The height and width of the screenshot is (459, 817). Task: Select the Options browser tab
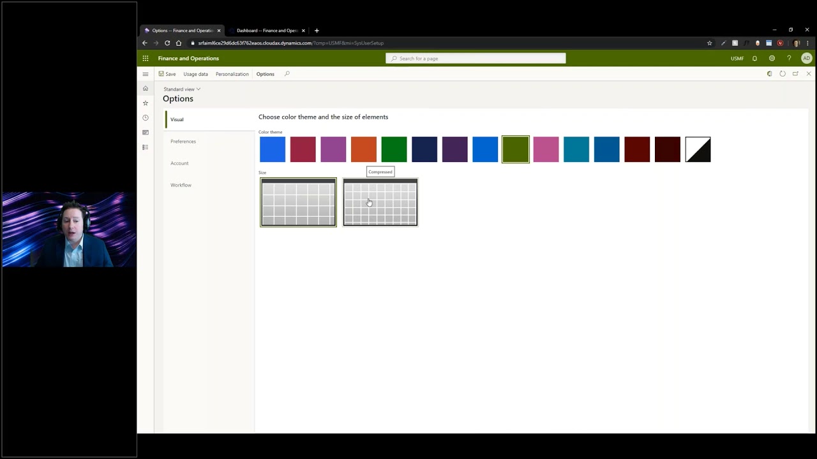click(x=183, y=31)
